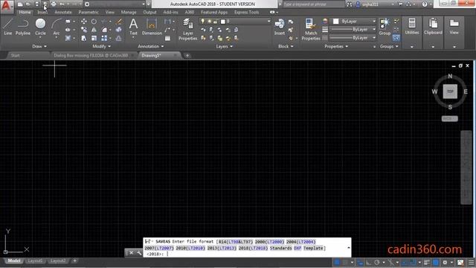
Task: Click the Group tool
Action: click(385, 27)
